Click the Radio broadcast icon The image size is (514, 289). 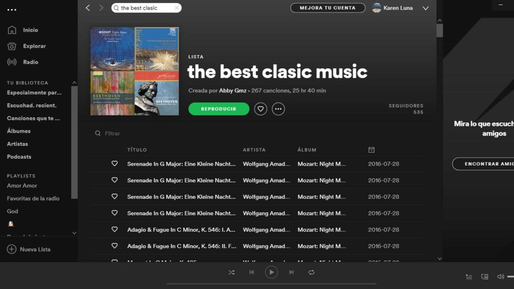click(12, 62)
